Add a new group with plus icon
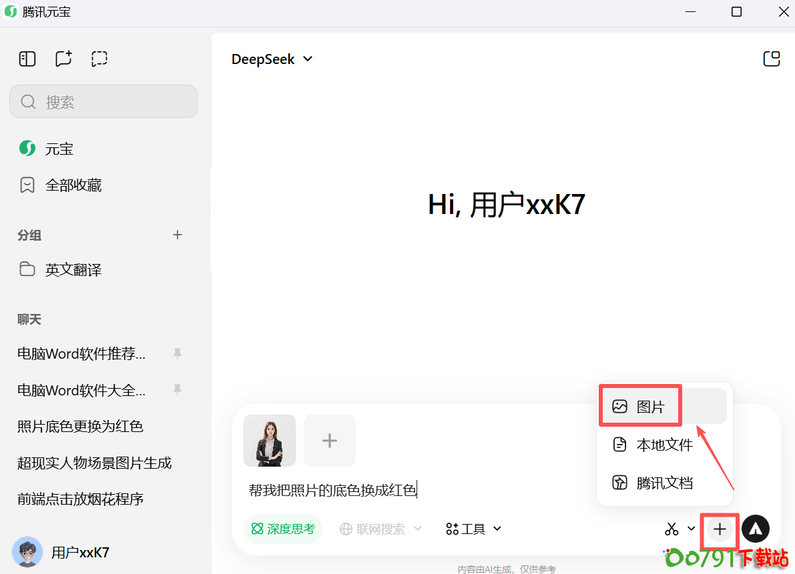The height and width of the screenshot is (574, 795). click(178, 235)
